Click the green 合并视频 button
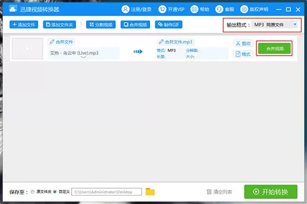This screenshot has height=204, width=307. [x=274, y=48]
